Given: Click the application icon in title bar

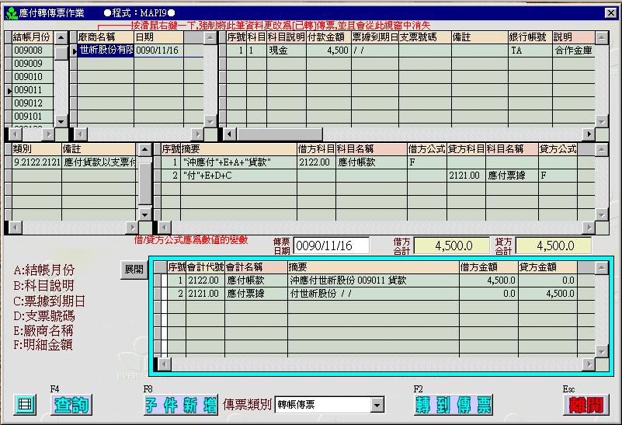Looking at the screenshot, I should 10,13.
